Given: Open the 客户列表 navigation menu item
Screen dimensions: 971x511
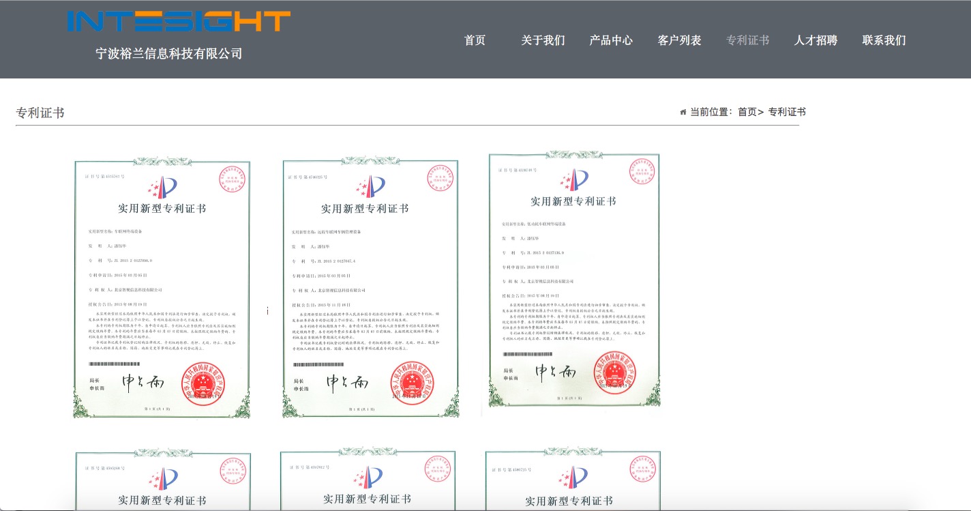Looking at the screenshot, I should pyautogui.click(x=679, y=41).
